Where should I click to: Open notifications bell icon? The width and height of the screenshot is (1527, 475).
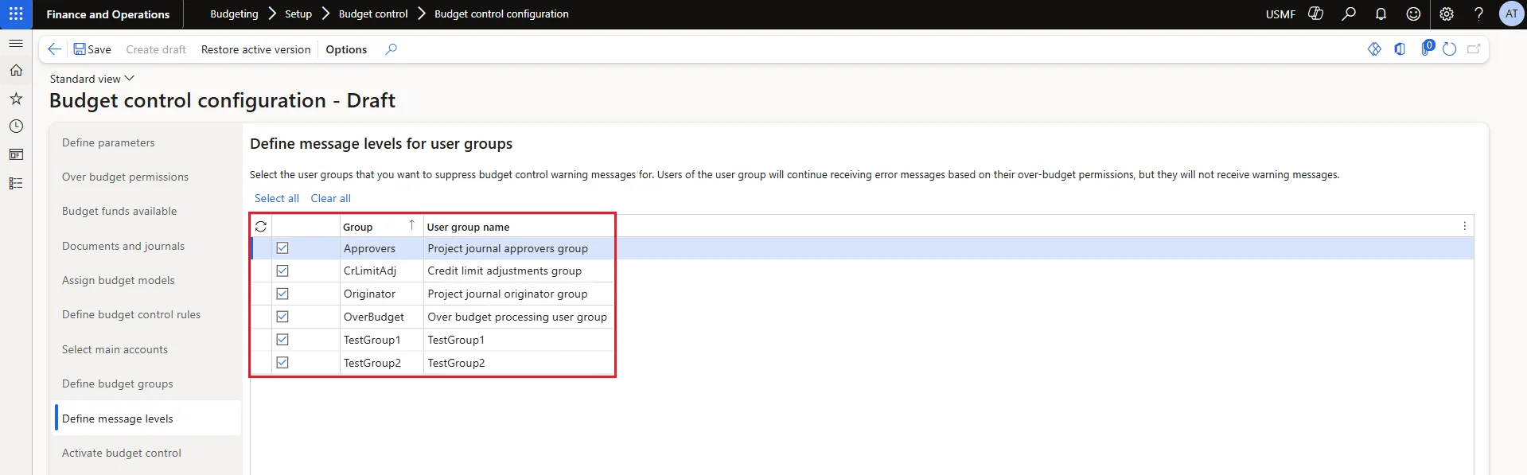[x=1381, y=14]
